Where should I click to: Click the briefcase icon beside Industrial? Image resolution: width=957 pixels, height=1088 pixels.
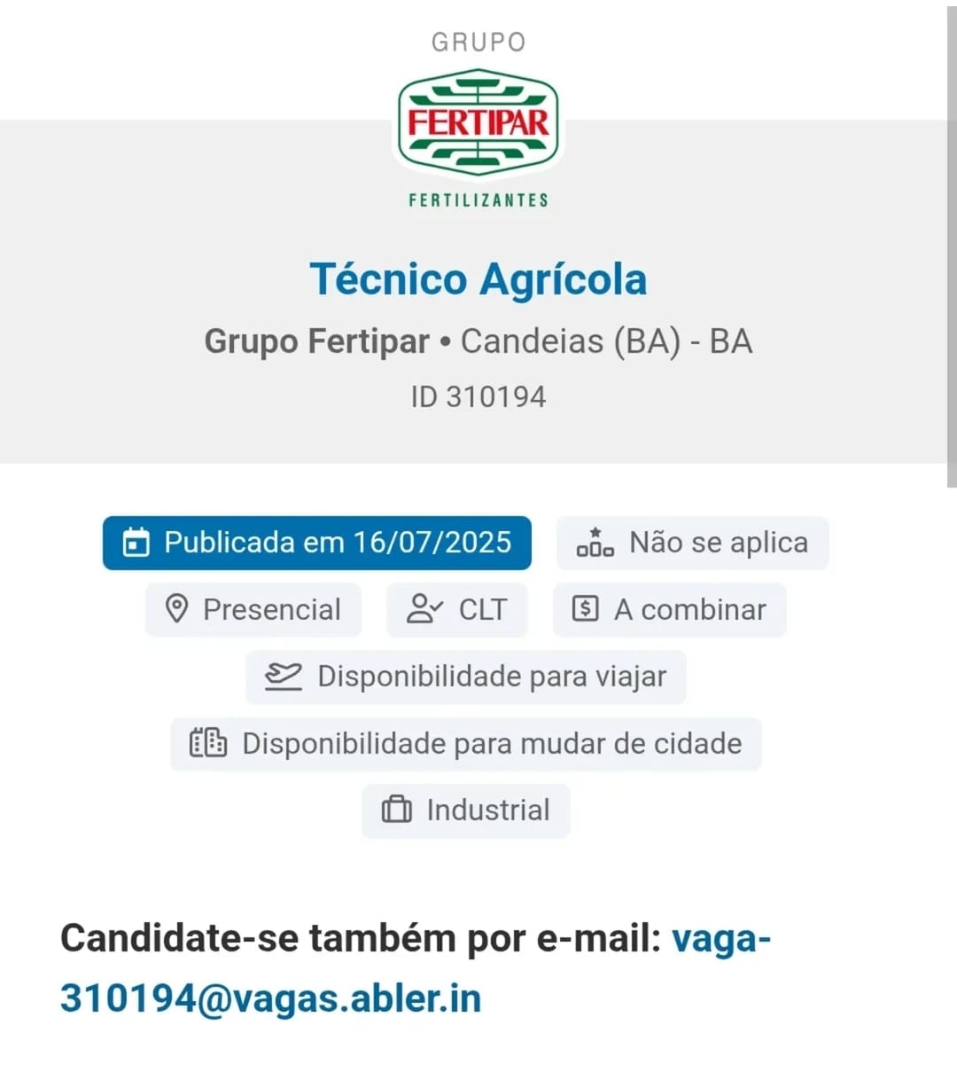pos(397,810)
